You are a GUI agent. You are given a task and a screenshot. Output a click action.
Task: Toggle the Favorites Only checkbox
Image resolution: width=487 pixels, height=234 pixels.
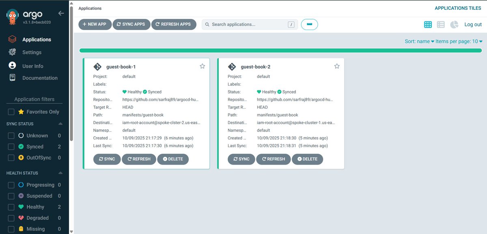point(11,112)
